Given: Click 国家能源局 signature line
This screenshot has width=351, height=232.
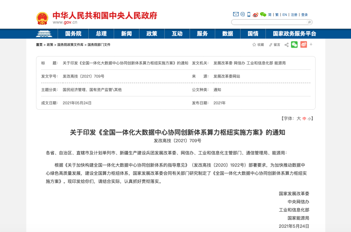Looking at the screenshot, I should tap(298, 218).
